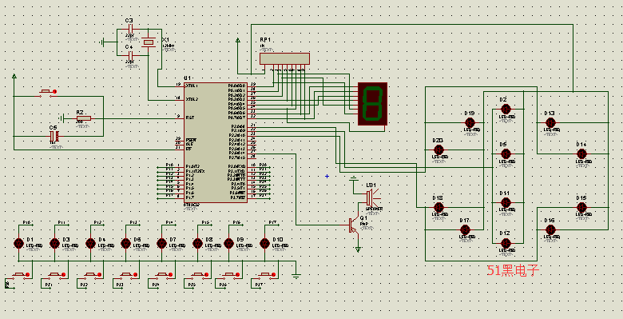Click the ground symbol near bottom LEDs

pyautogui.click(x=296, y=274)
